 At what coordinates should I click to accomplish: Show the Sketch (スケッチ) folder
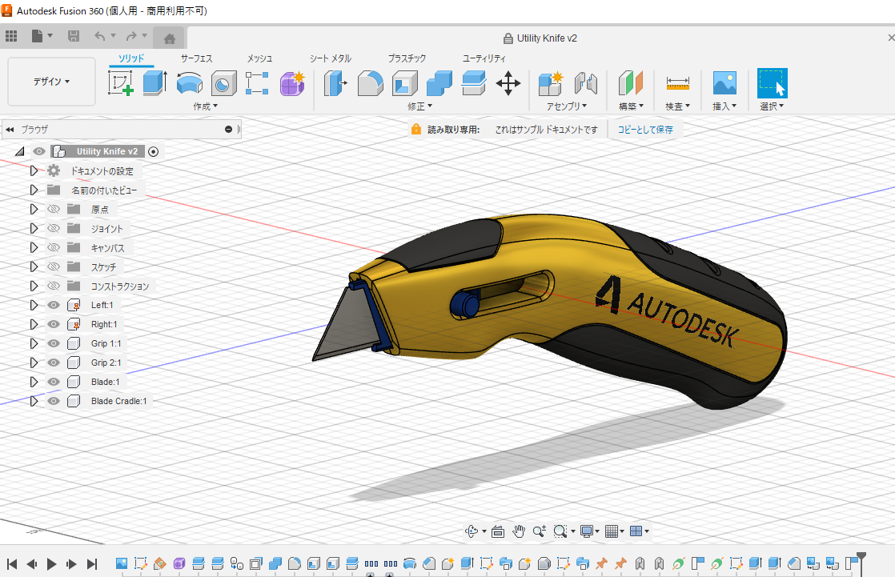point(54,266)
